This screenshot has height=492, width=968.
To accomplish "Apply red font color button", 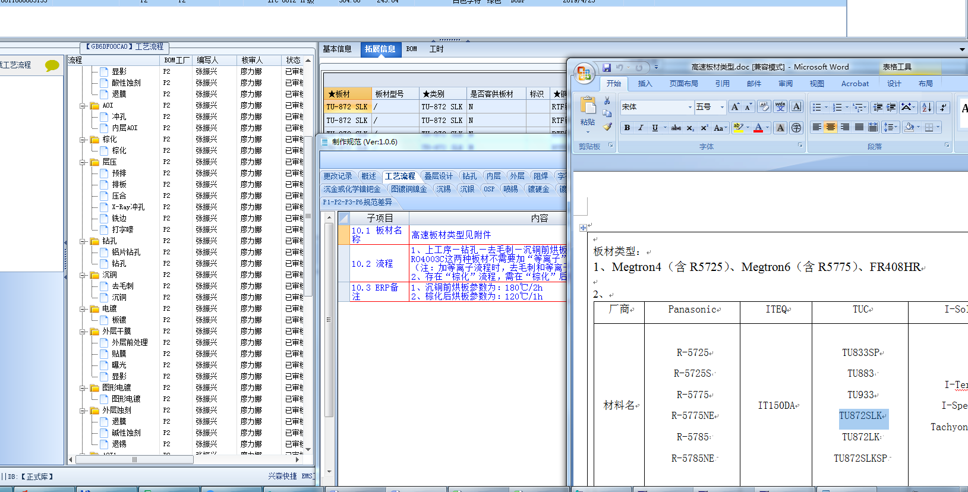I will [758, 128].
